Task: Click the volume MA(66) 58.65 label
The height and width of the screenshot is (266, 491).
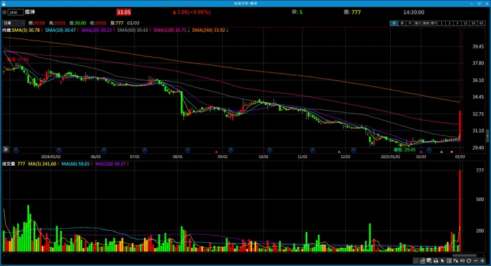Action: point(75,164)
